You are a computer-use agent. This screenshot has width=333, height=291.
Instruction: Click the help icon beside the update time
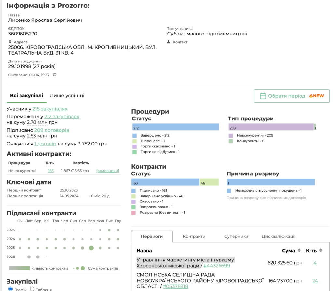pos(55,75)
